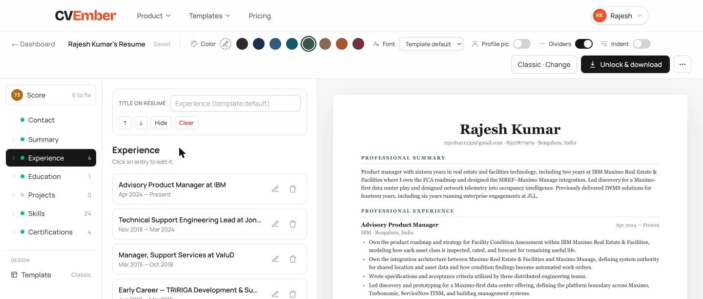Go to the Contact section
This screenshot has height=299, width=703.
click(x=51, y=120)
